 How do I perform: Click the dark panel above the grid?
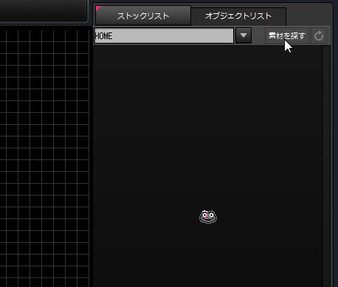click(43, 10)
